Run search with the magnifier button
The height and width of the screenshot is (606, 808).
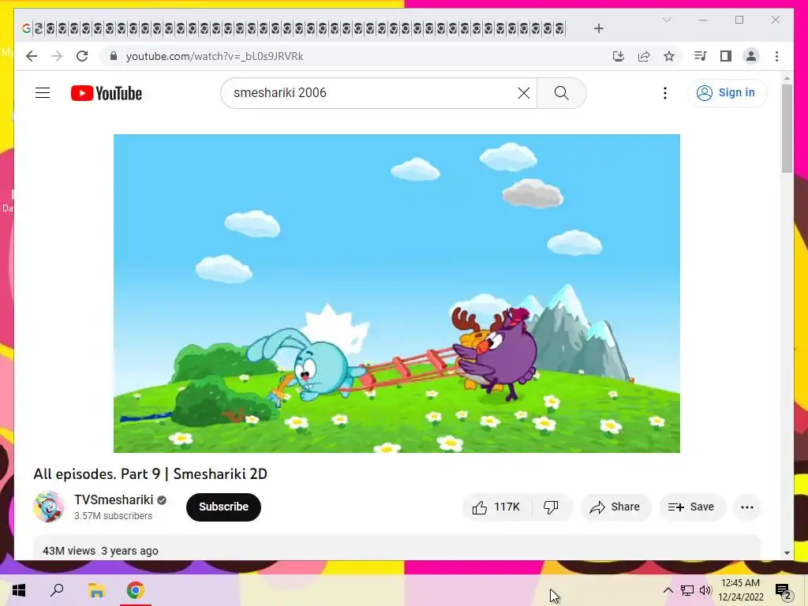561,93
